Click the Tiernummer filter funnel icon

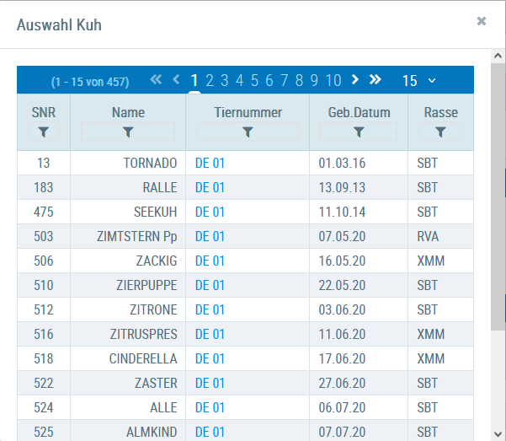click(248, 132)
